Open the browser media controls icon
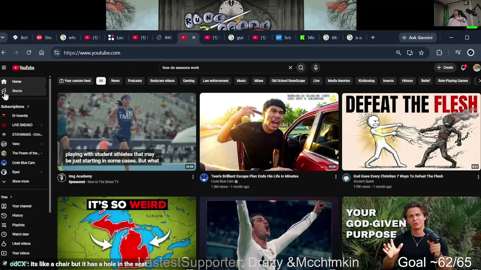The height and width of the screenshot is (270, 481). (458, 53)
